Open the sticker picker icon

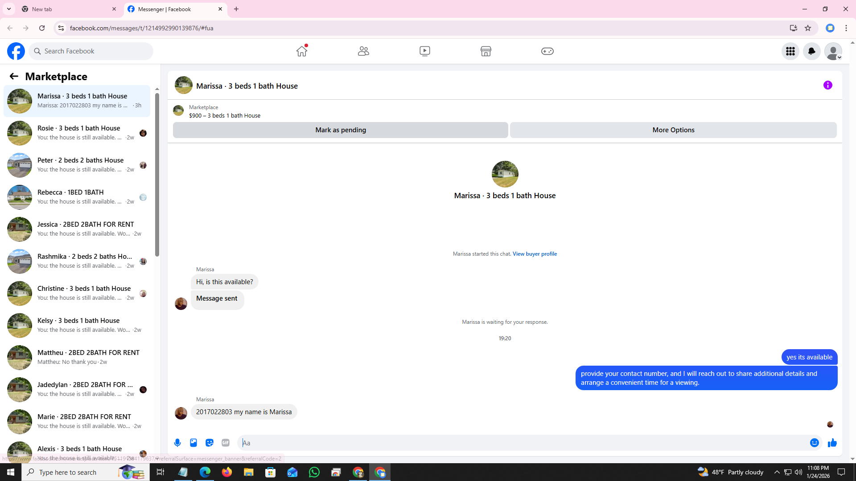(210, 443)
